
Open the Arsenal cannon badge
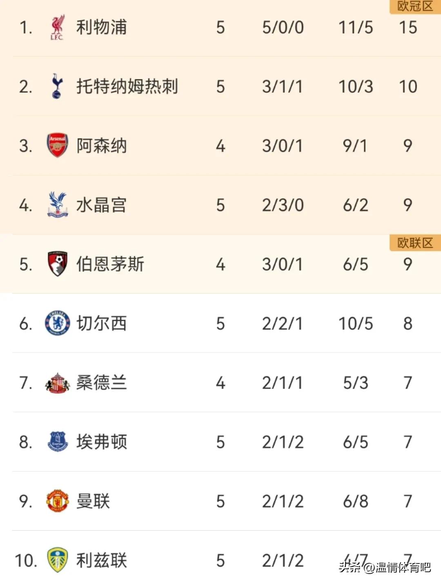pyautogui.click(x=57, y=145)
